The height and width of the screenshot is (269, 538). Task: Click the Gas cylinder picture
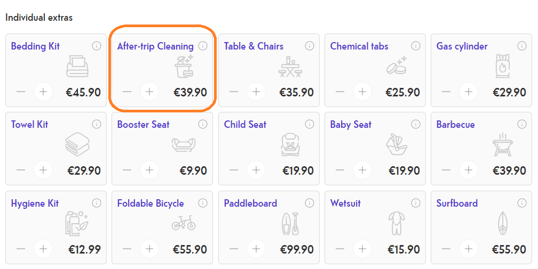(x=503, y=66)
